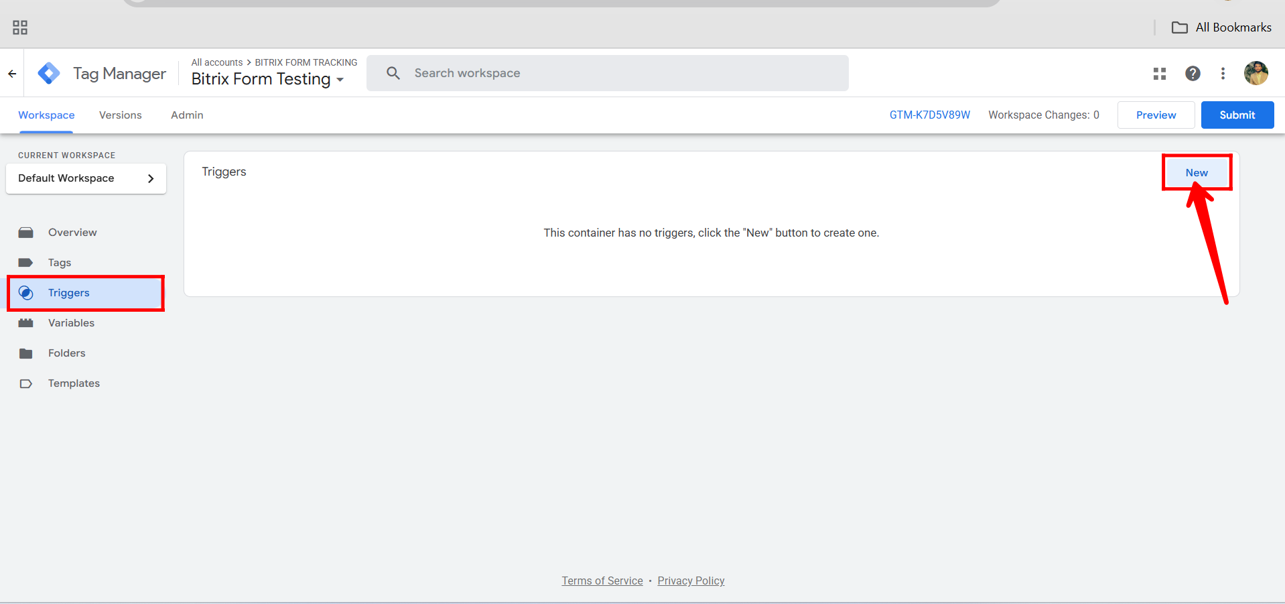
Task: Open the All Bookmarks folder
Action: pos(1221,27)
